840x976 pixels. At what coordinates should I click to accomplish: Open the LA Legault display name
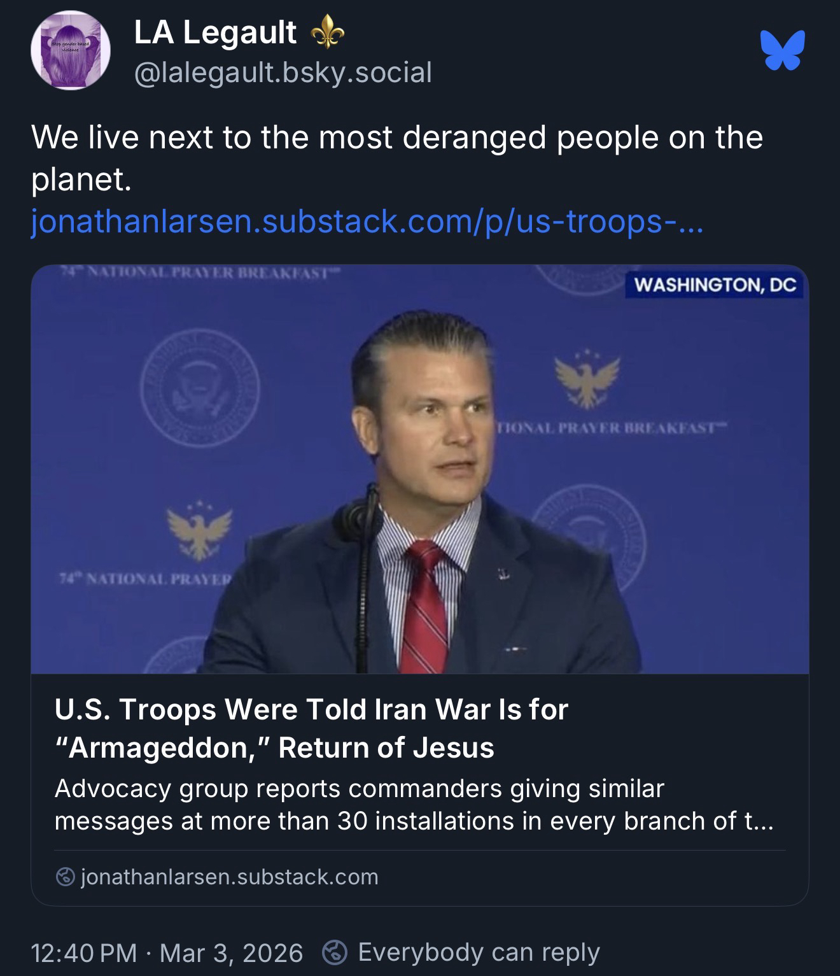(x=215, y=32)
